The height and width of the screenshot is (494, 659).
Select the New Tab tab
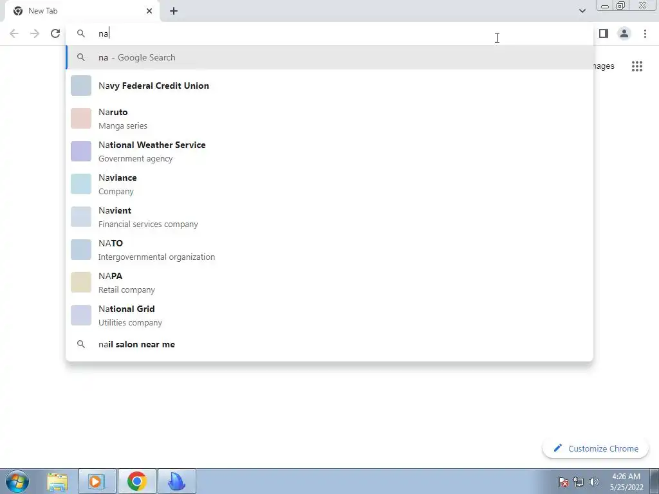coord(82,11)
